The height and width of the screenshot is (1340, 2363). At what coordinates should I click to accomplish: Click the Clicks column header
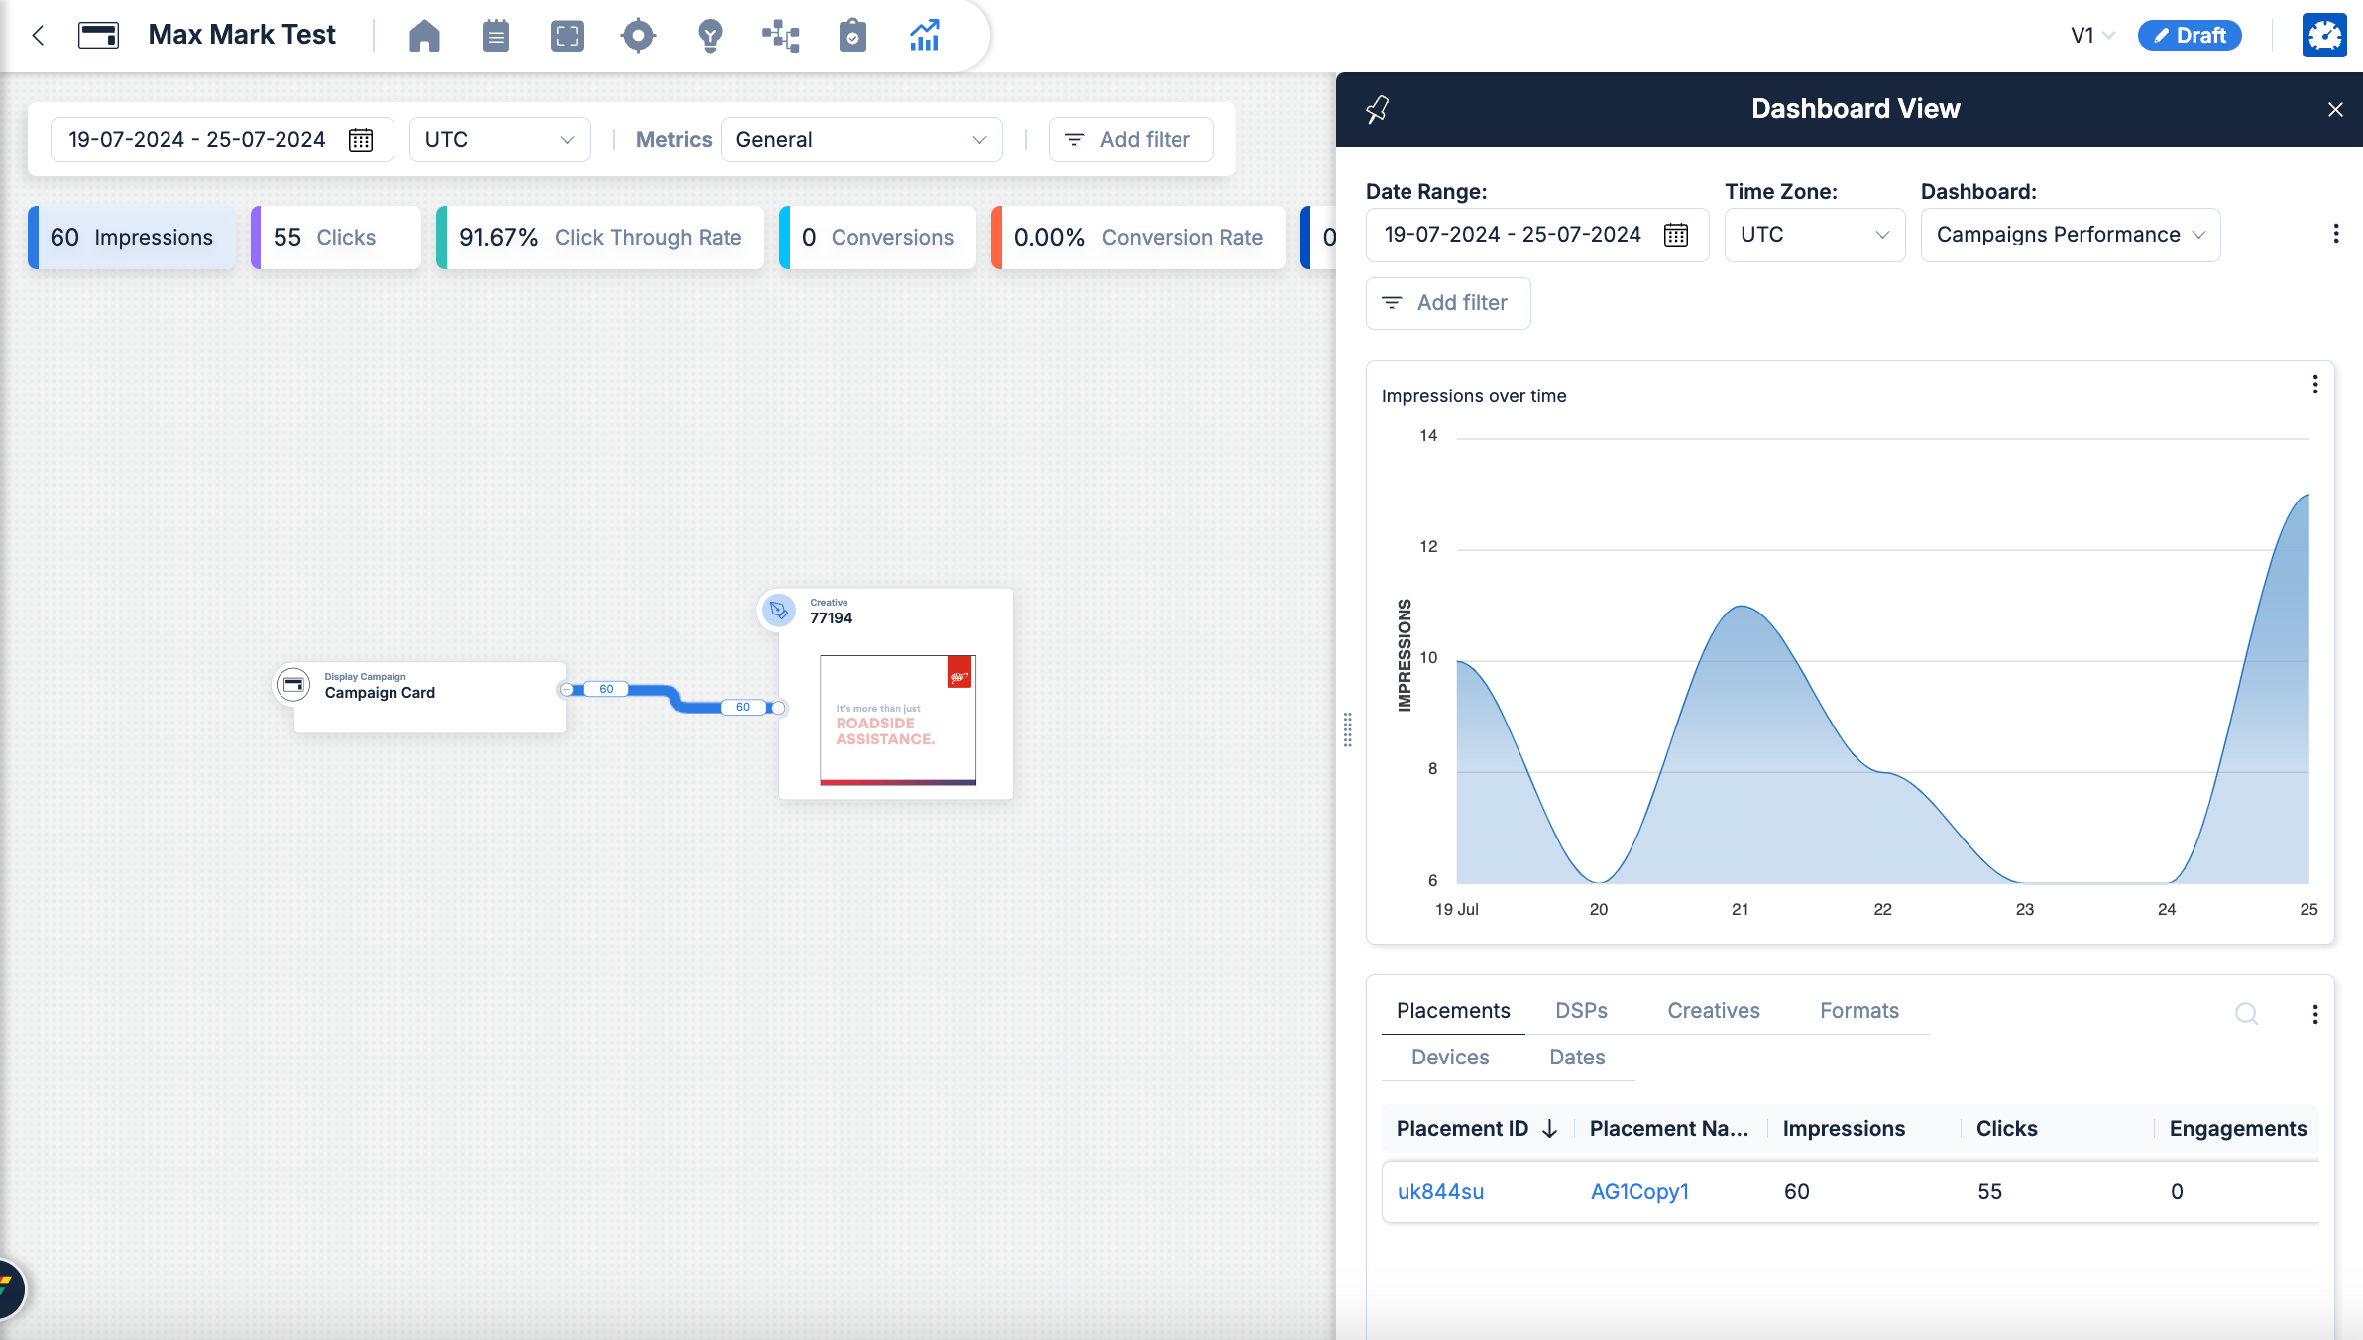pos(2006,1129)
